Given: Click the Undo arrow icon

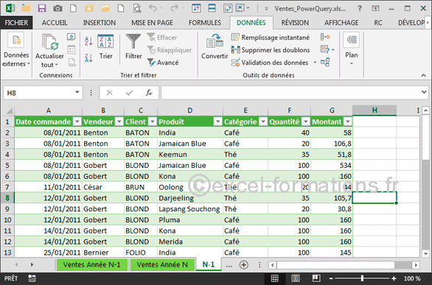Looking at the screenshot, I should (x=153, y=8).
